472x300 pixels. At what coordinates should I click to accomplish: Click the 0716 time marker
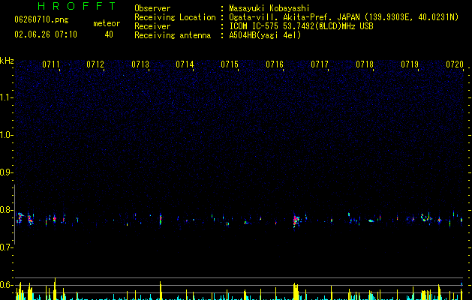[x=275, y=64]
